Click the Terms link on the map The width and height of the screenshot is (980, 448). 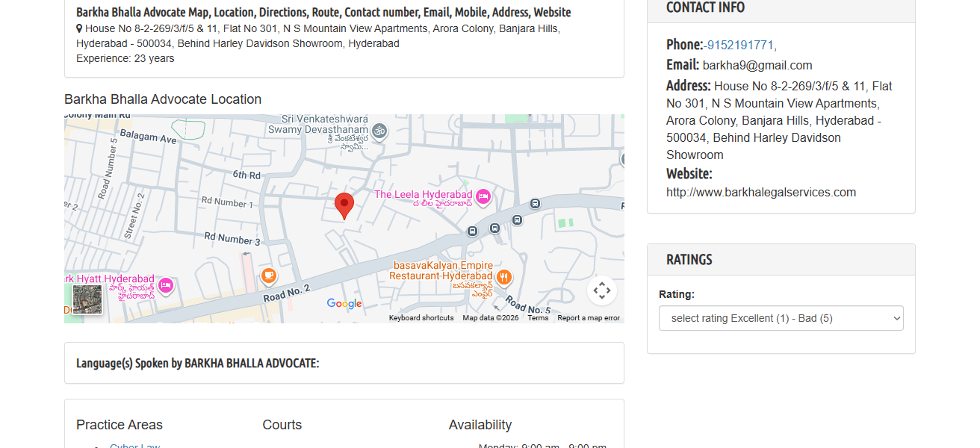click(538, 318)
